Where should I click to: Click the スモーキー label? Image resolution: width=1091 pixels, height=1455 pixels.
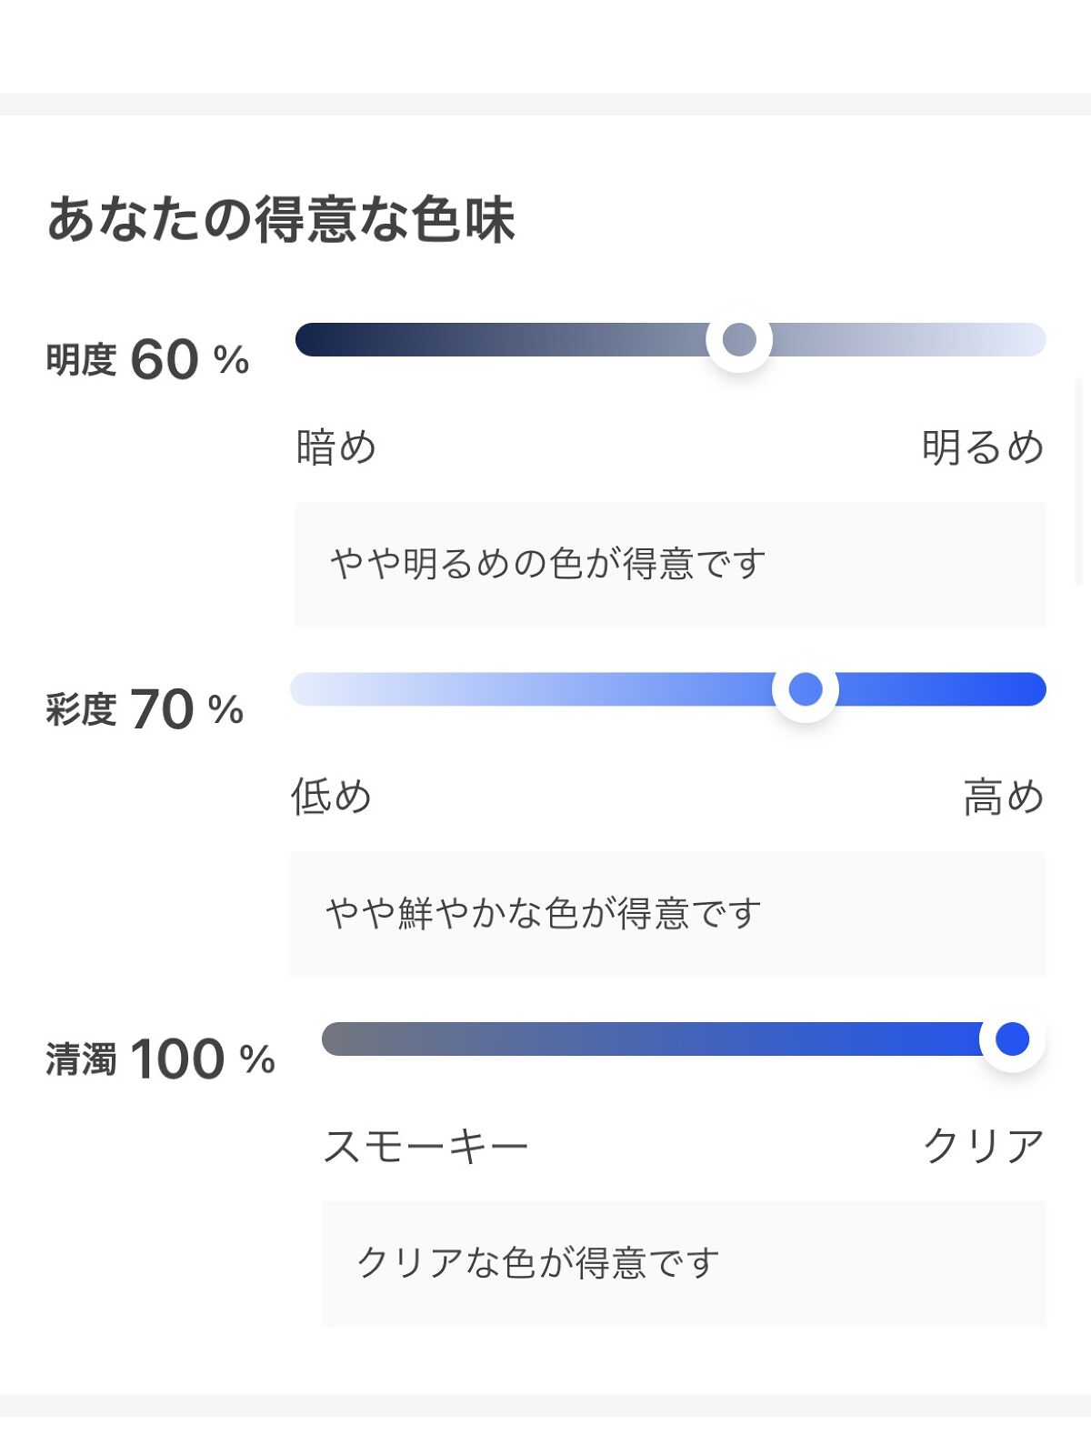[425, 1146]
